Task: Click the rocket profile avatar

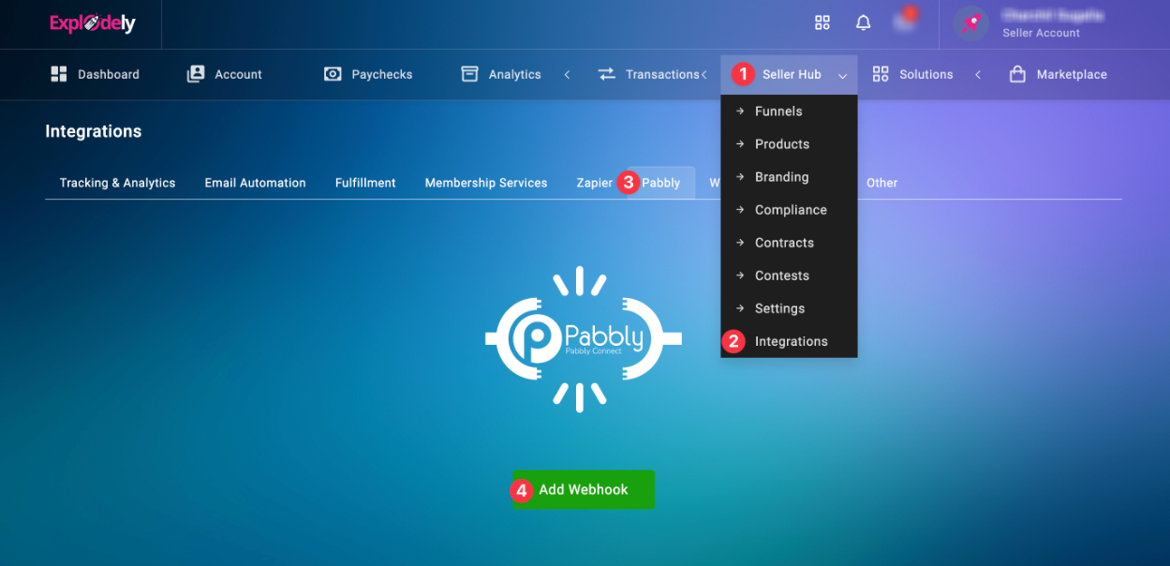Action: (971, 22)
